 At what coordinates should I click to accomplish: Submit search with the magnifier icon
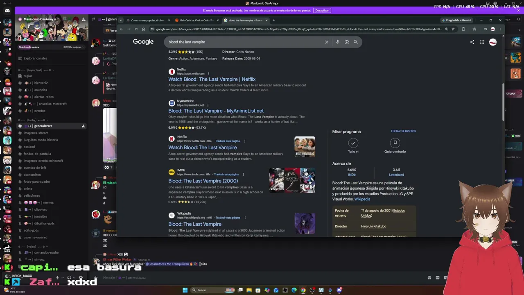pyautogui.click(x=356, y=42)
